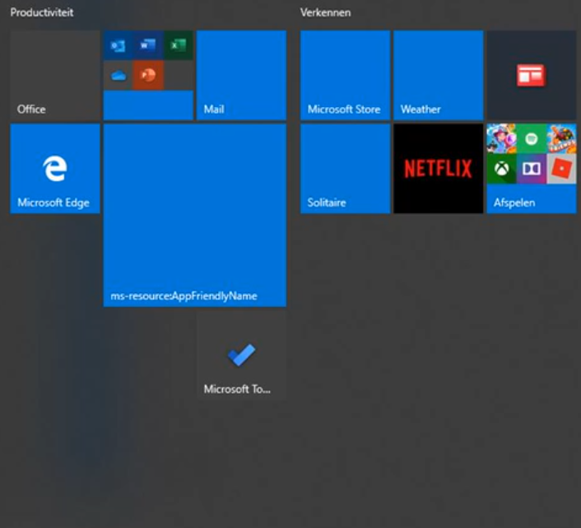Open Roblox in the Afspelen folder
Viewport: 581px width, 528px height.
[561, 169]
